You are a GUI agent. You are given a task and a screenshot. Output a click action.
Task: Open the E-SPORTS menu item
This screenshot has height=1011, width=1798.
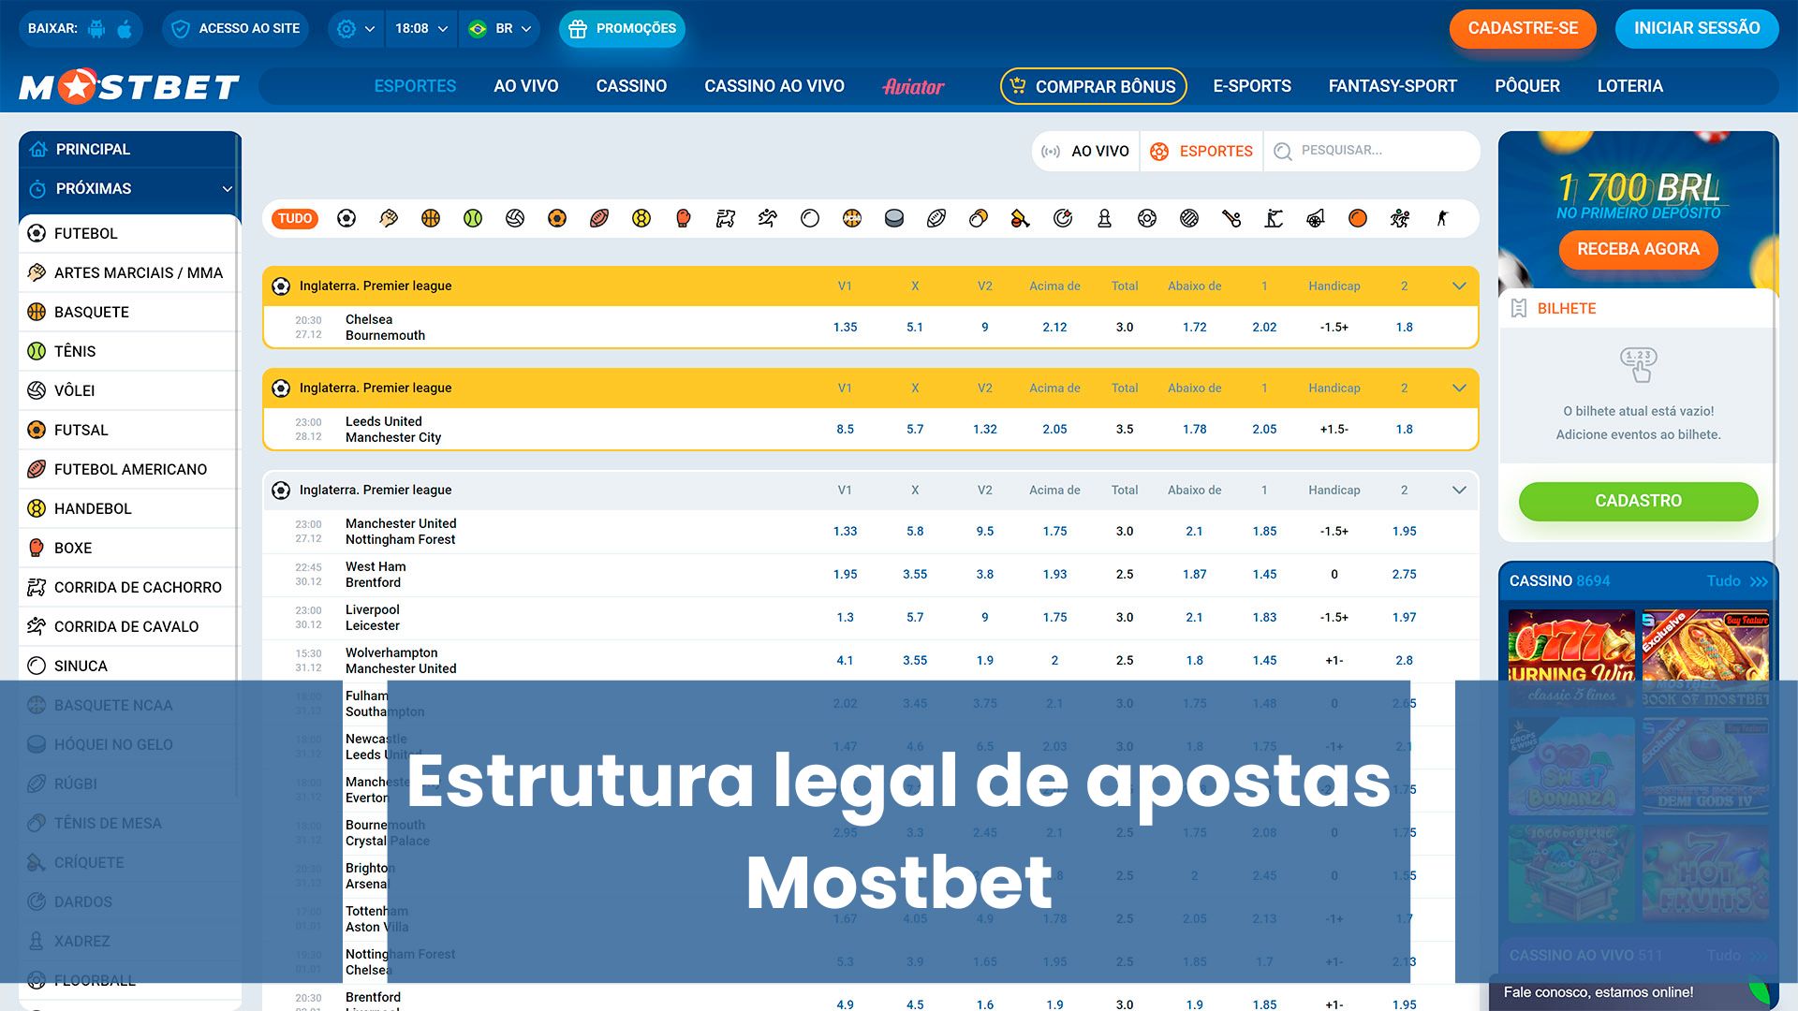1252,86
